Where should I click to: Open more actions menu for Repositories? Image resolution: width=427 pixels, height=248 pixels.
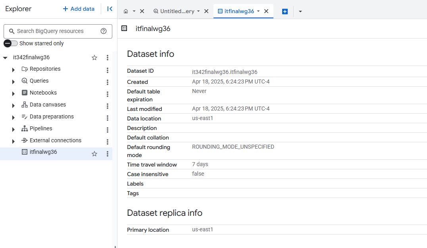107,70
